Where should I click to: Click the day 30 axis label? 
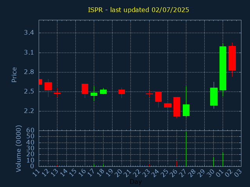211,173
